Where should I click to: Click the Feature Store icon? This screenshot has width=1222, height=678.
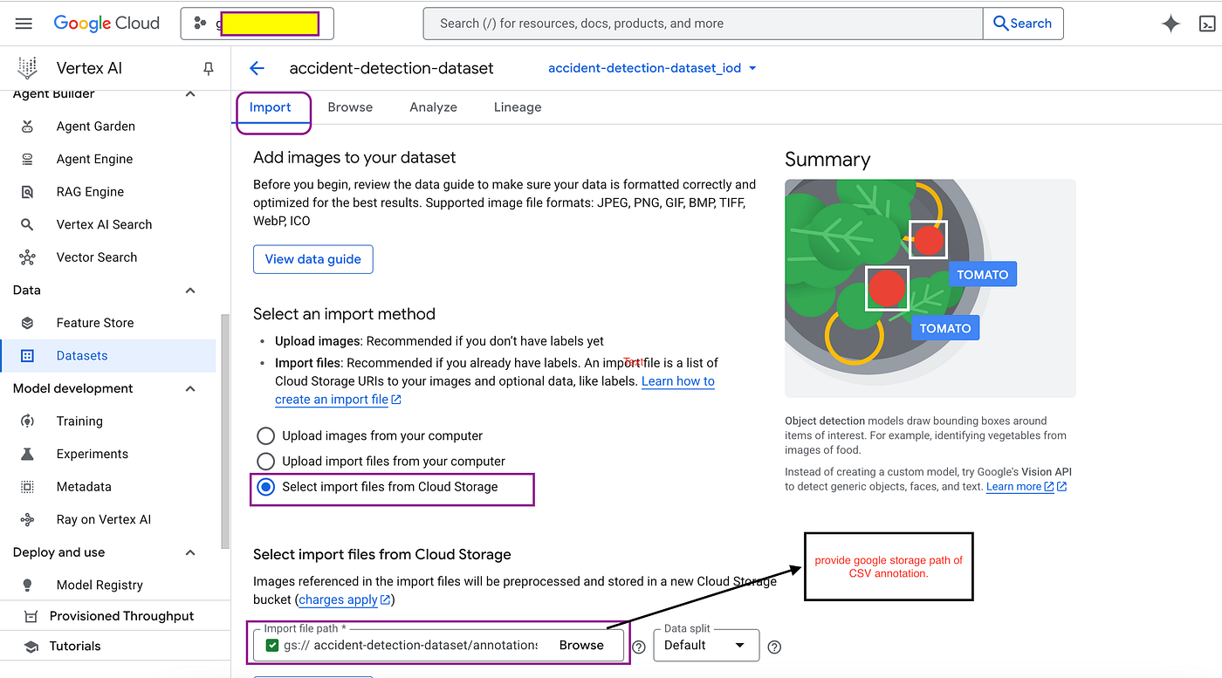[27, 323]
